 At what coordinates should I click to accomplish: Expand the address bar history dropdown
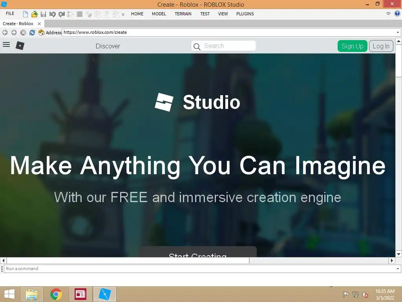point(398,32)
